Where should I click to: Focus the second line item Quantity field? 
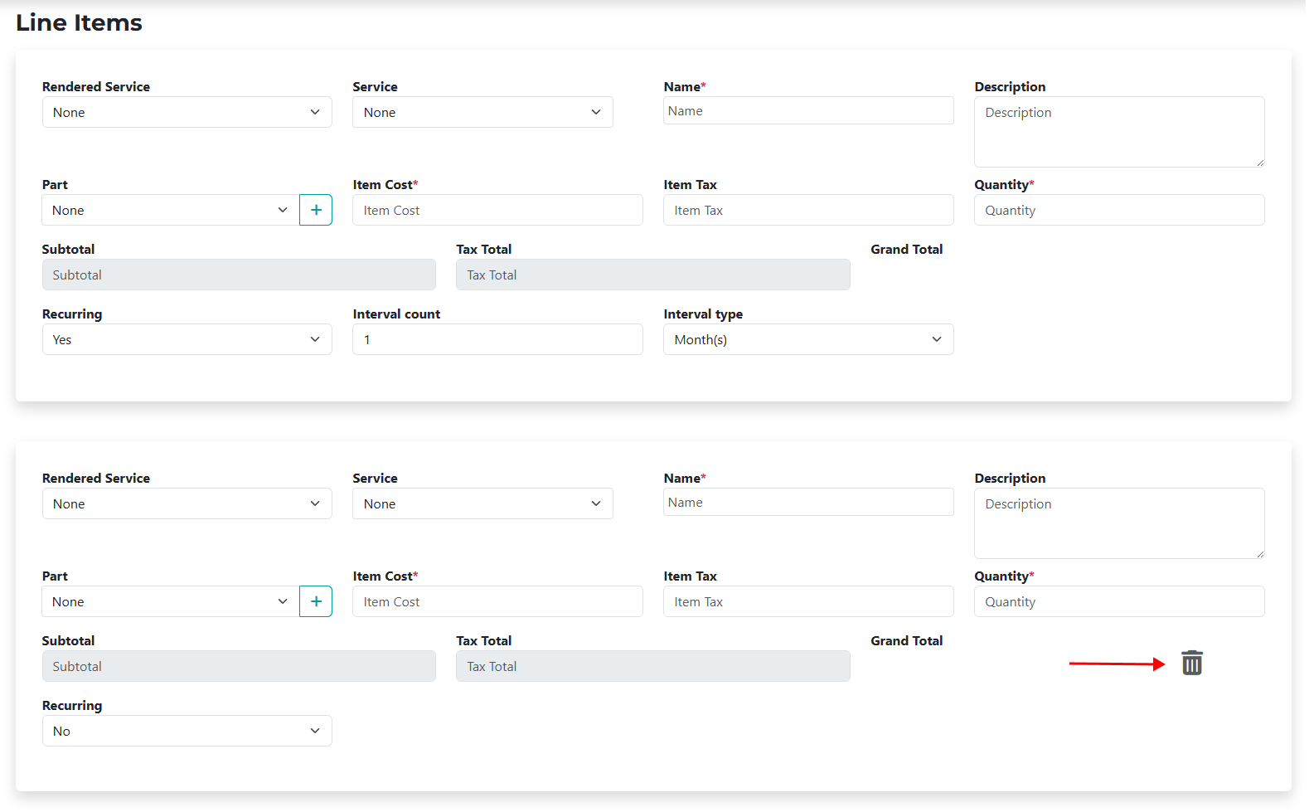pyautogui.click(x=1118, y=601)
